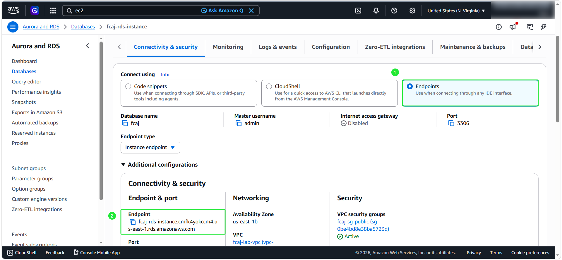The height and width of the screenshot is (260, 562).
Task: Click the lightning bolt icon
Action: coord(544,27)
